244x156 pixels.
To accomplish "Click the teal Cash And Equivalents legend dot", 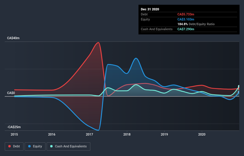I will pos(51,146).
